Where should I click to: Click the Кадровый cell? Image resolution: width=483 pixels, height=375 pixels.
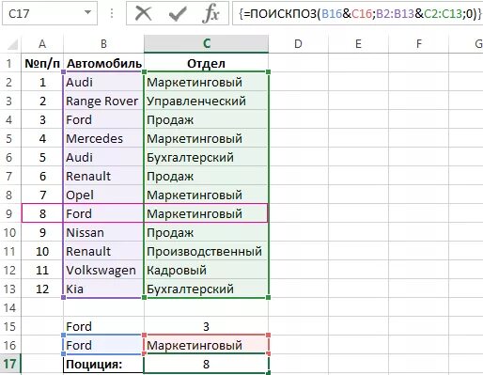(x=206, y=270)
